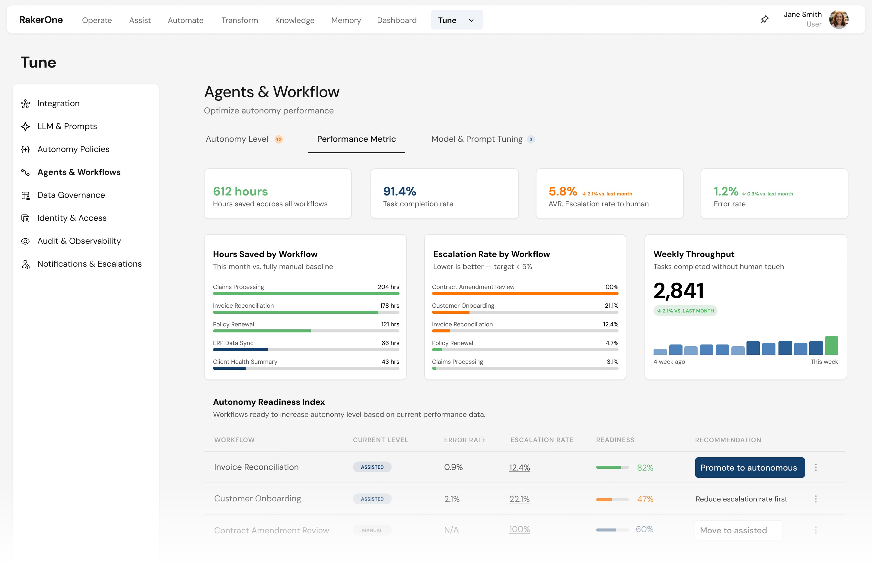Screen dimensions: 872x587
Task: Open the Knowledge menu item
Action: point(294,20)
